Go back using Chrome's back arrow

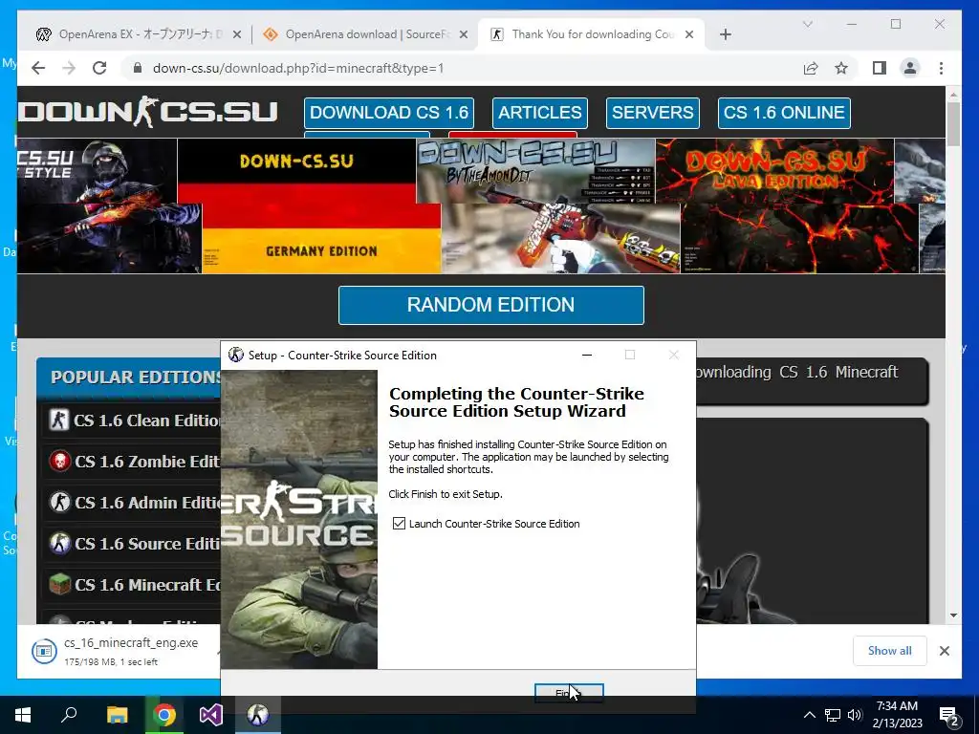(x=38, y=68)
